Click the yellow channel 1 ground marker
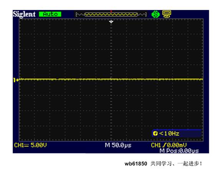 coord(16,80)
